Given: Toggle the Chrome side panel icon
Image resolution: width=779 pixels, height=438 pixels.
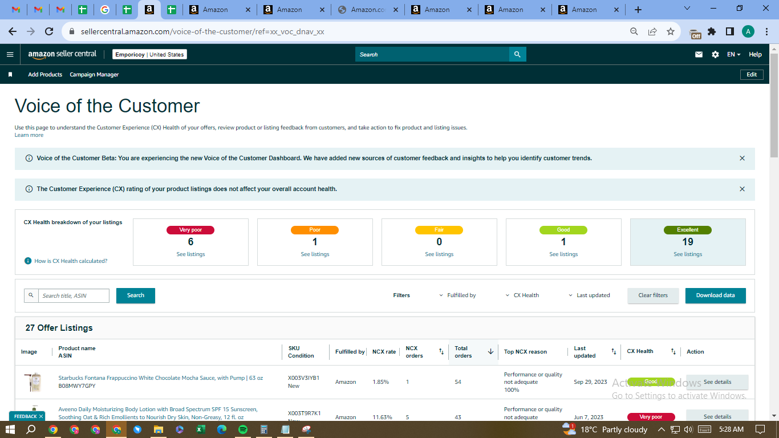Looking at the screenshot, I should click(x=729, y=32).
